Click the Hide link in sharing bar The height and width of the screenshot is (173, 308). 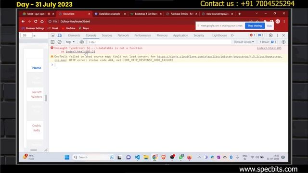tap(269, 25)
